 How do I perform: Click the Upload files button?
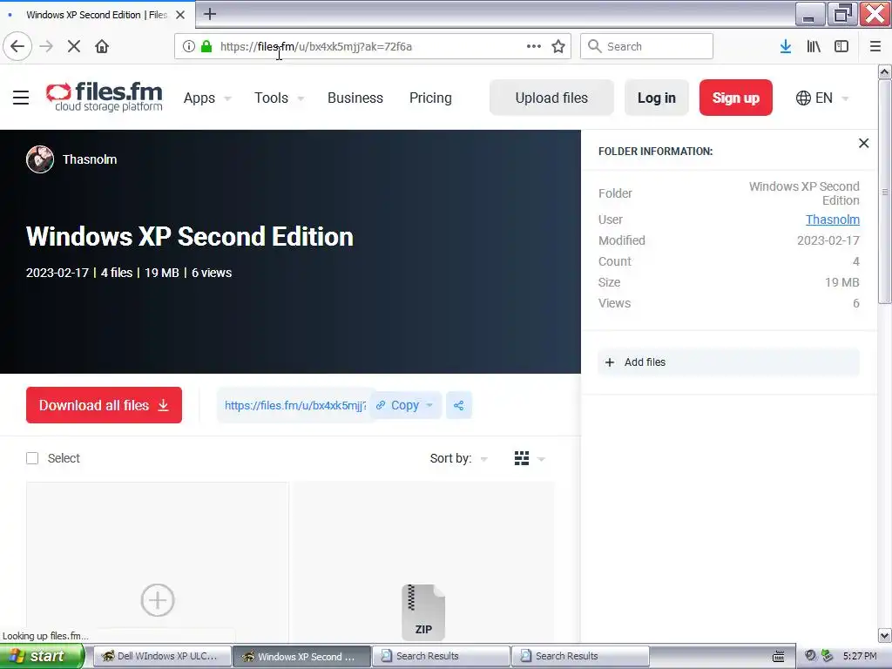(x=551, y=98)
